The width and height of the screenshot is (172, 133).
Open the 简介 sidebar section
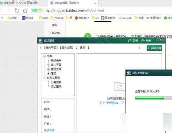click(x=55, y=25)
